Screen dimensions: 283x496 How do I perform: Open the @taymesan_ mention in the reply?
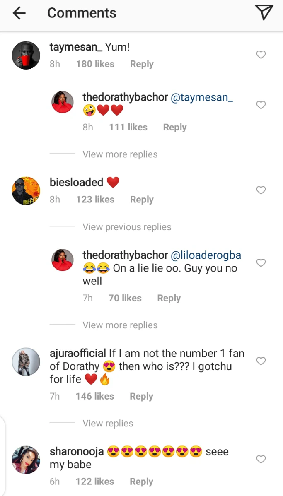click(202, 97)
